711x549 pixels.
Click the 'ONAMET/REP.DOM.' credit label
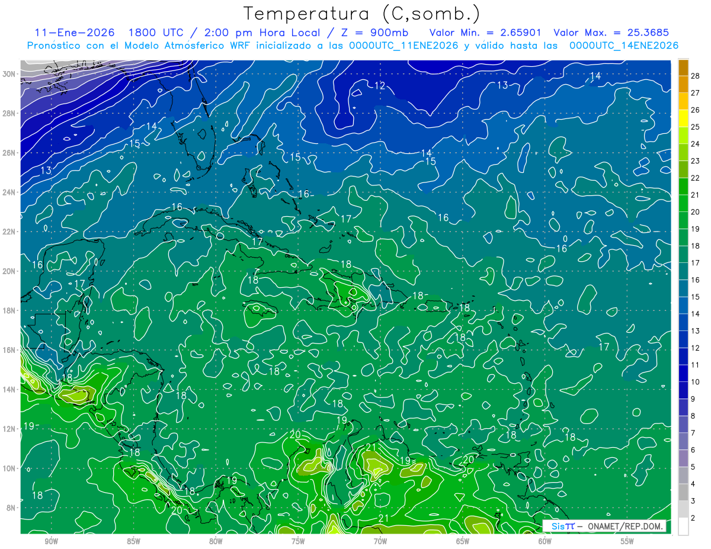click(626, 526)
